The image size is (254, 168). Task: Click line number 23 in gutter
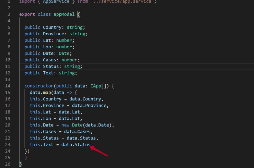tap(8, 145)
